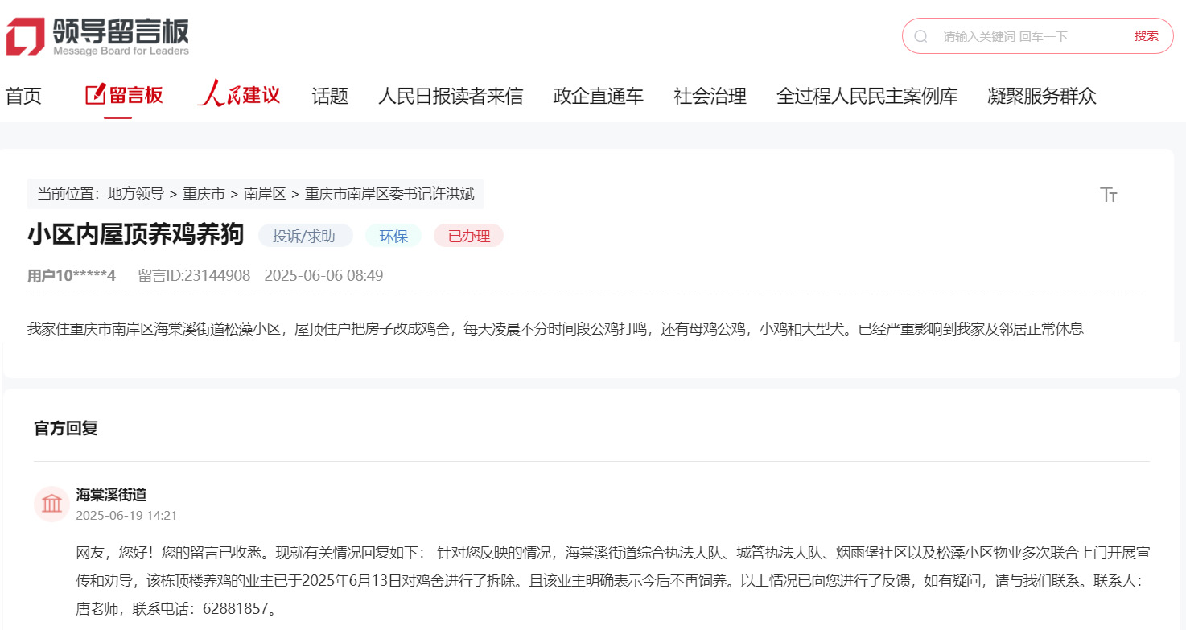Click the 已办理 status badge
1186x630 pixels.
point(468,235)
